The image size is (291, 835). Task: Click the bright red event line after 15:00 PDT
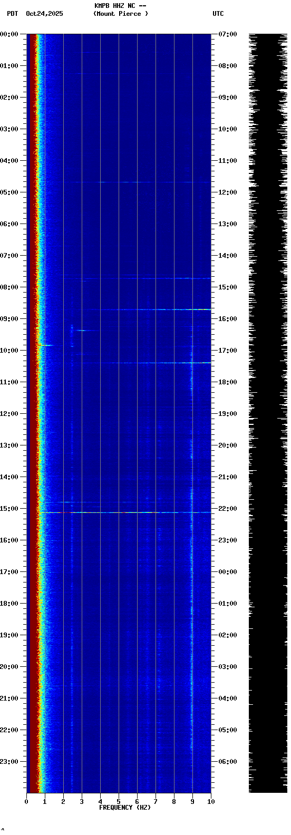tap(124, 512)
